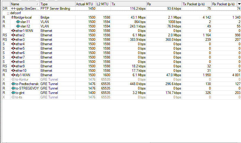241x143 pixels.
Task: Click the to-gtnt GRE tunnel icon
Action: [x=13, y=93]
